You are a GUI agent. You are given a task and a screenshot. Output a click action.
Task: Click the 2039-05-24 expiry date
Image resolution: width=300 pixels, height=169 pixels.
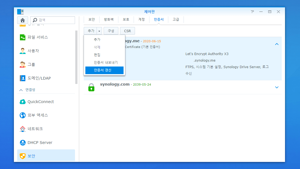pyautogui.click(x=142, y=84)
